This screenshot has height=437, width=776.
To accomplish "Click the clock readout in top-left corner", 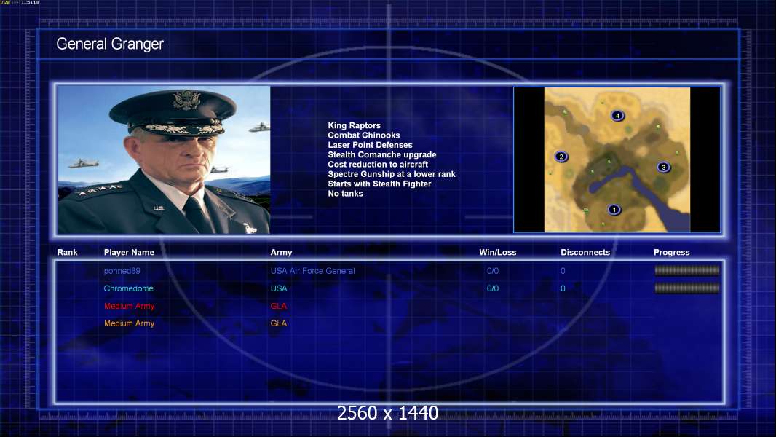I will pos(30,2).
